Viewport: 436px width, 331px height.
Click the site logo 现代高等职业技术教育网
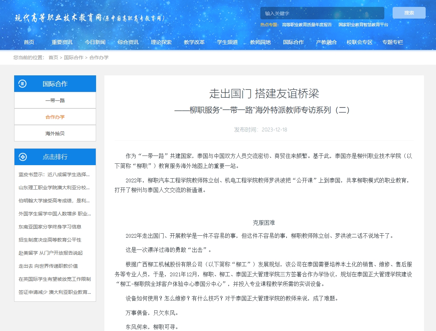pyautogui.click(x=90, y=18)
